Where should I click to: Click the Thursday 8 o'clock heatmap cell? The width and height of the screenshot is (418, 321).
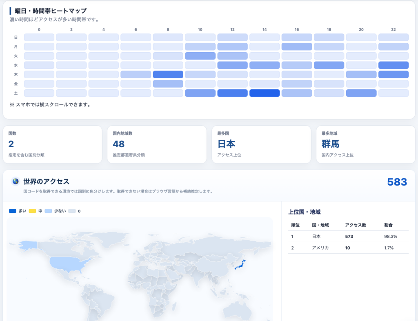168,74
